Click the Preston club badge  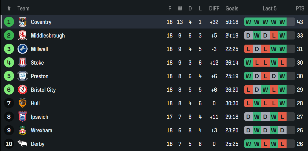(x=23, y=76)
